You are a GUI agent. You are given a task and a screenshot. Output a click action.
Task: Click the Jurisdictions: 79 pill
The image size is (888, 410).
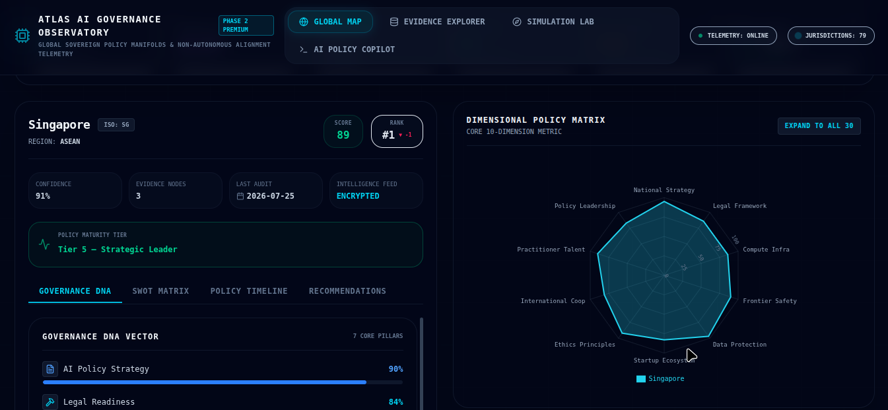click(831, 36)
